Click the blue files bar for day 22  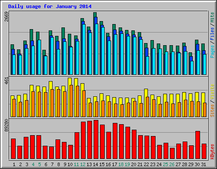(x=147, y=52)
